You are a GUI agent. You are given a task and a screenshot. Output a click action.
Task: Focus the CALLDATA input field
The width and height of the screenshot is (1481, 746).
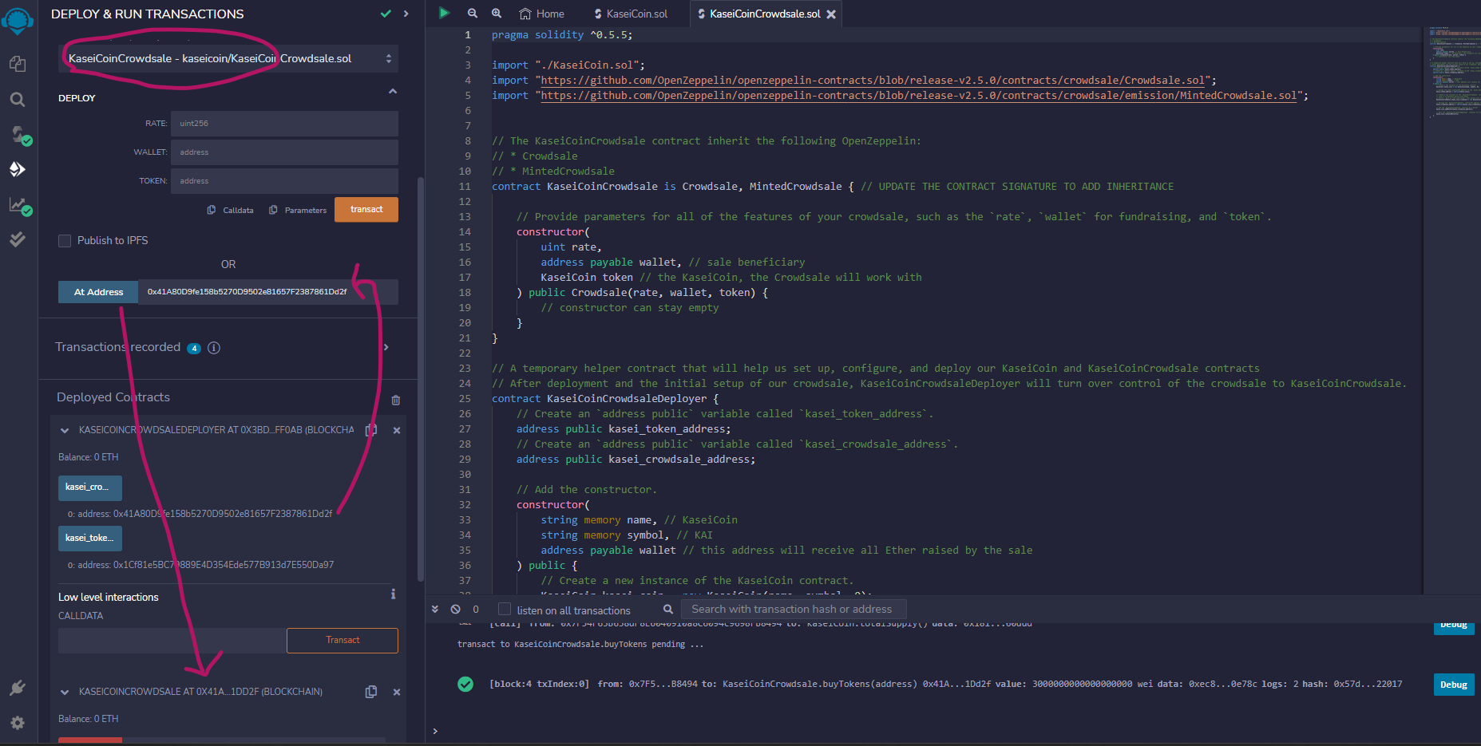(x=172, y=641)
